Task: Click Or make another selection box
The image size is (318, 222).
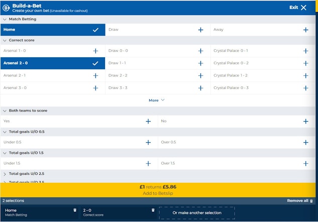Action: click(x=197, y=213)
